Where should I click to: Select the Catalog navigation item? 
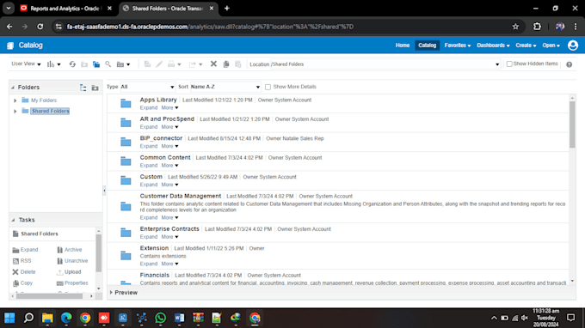(428, 45)
